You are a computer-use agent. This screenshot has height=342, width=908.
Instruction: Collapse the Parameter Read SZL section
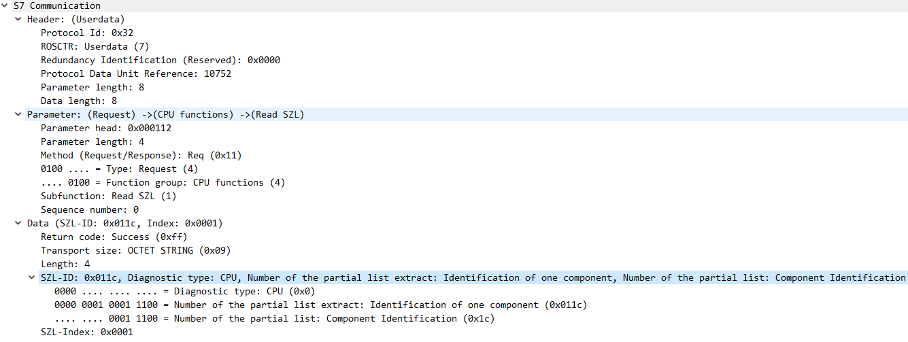[x=18, y=114]
